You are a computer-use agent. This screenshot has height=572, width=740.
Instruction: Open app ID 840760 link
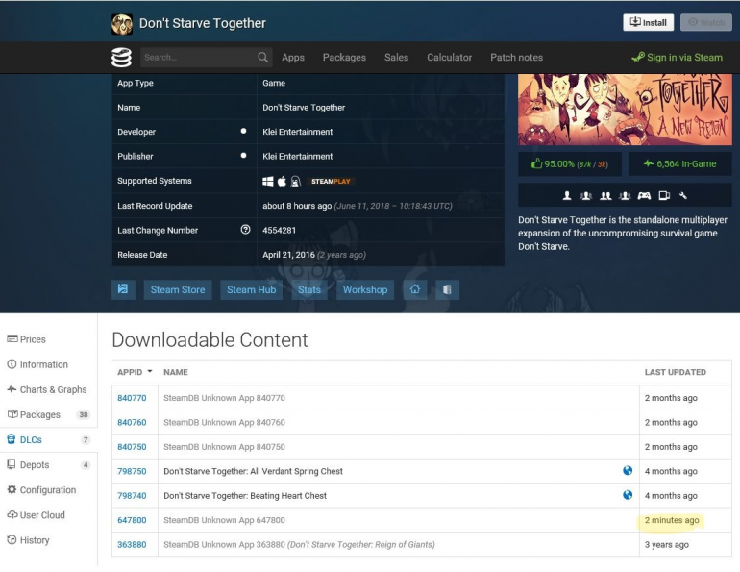click(132, 422)
